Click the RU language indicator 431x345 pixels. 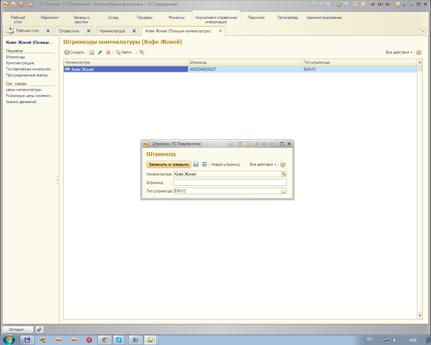(x=370, y=339)
